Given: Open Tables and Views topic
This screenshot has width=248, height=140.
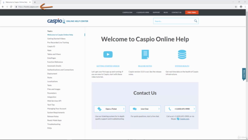Looking at the screenshot, I should click(x=54, y=54).
